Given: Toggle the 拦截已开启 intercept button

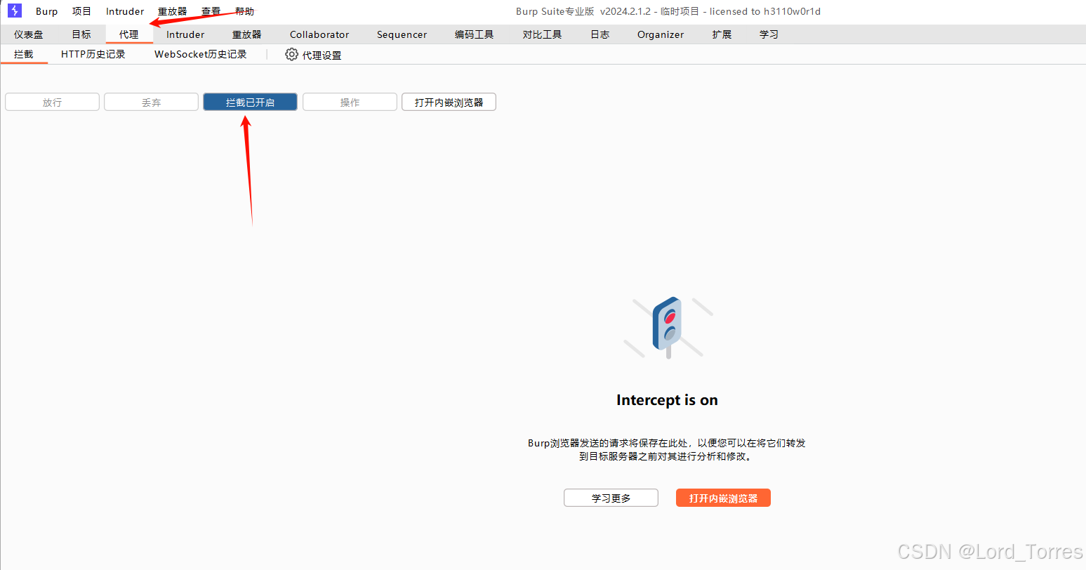Looking at the screenshot, I should coord(250,102).
